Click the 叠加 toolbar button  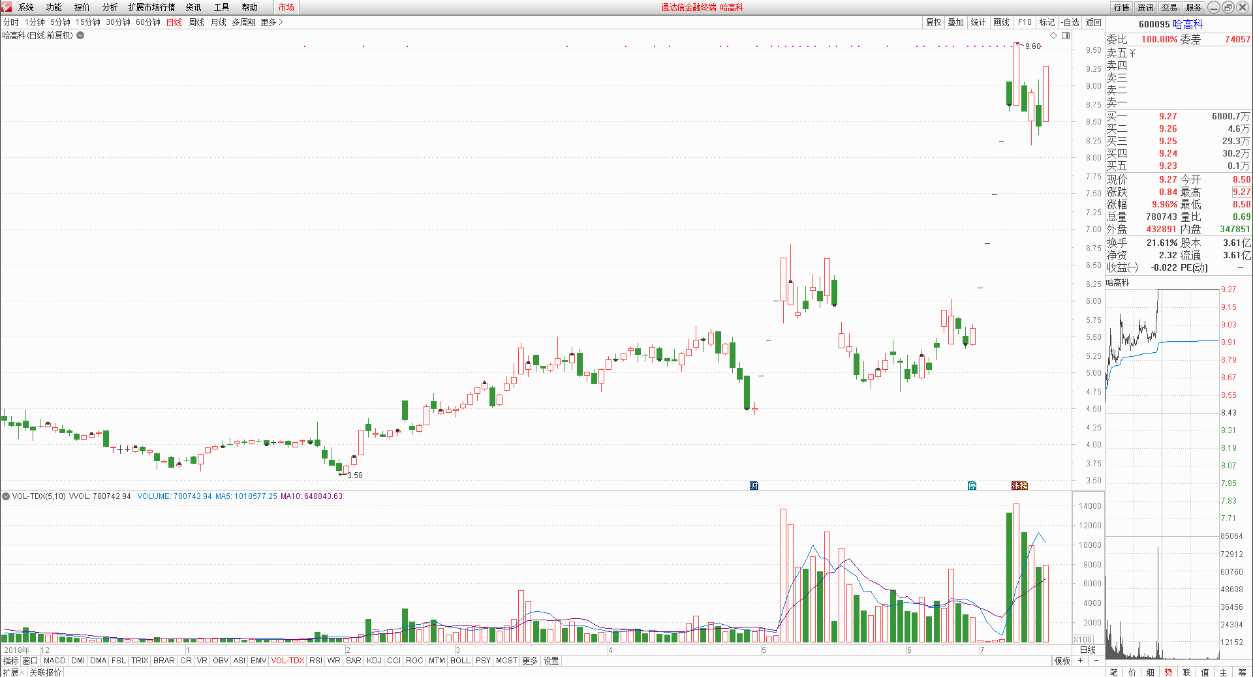click(x=956, y=22)
